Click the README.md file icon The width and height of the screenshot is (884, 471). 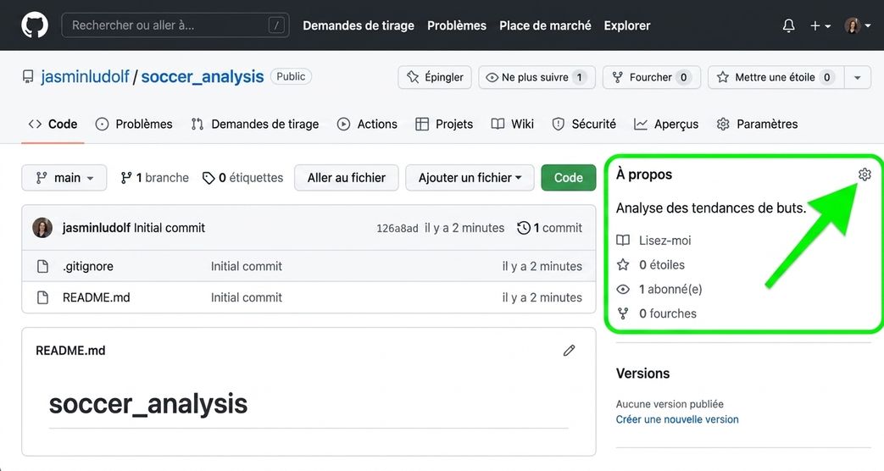tap(43, 297)
